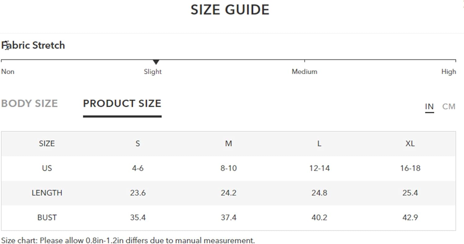464x244 pixels.
Task: Click the SIZE GUIDE heading
Action: [230, 10]
